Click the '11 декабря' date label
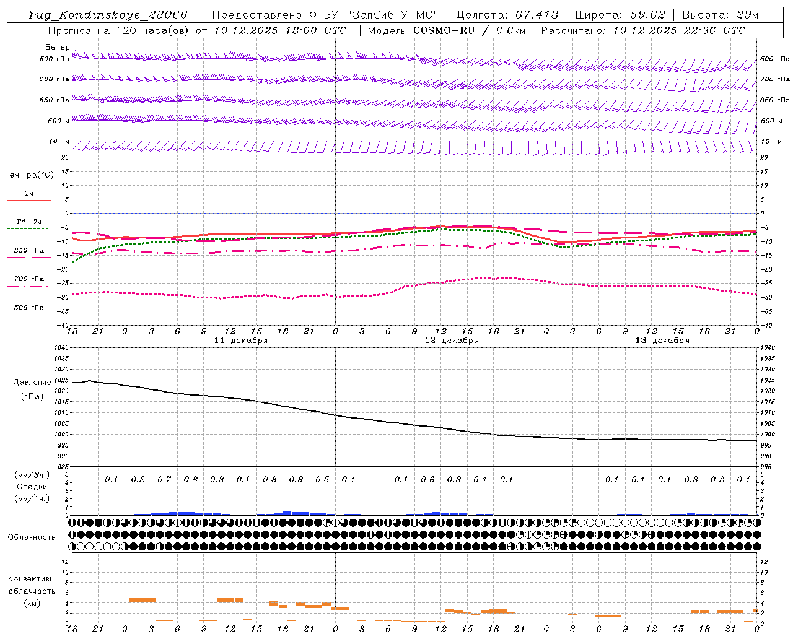The image size is (793, 634). pyautogui.click(x=241, y=341)
